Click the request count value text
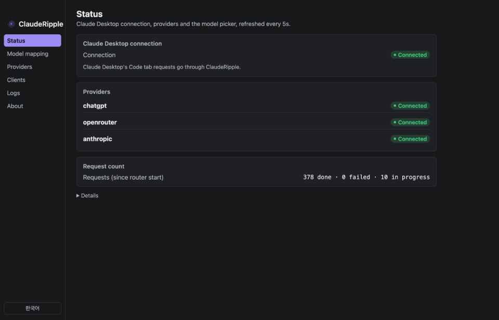Viewport: 499px width, 320px height. click(366, 177)
